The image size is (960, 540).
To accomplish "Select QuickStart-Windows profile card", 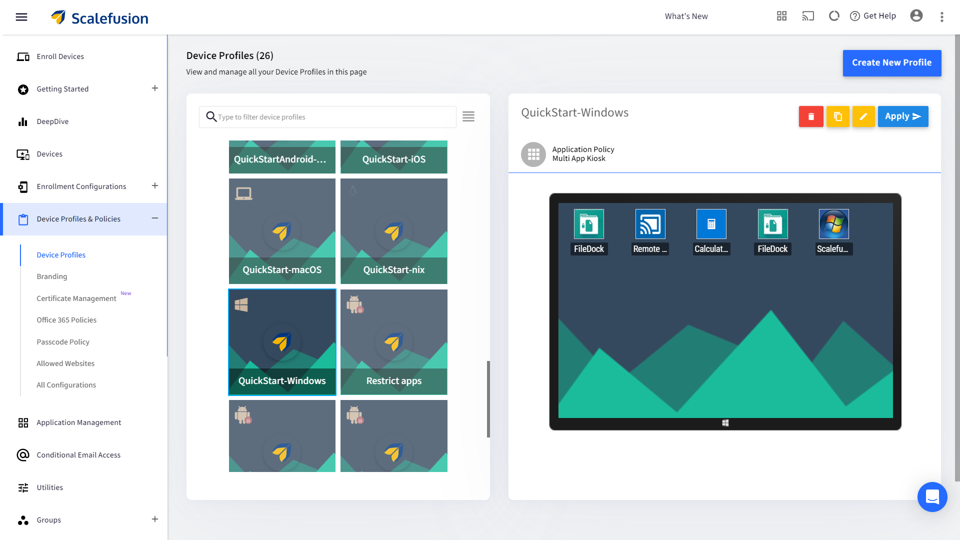I will 282,342.
